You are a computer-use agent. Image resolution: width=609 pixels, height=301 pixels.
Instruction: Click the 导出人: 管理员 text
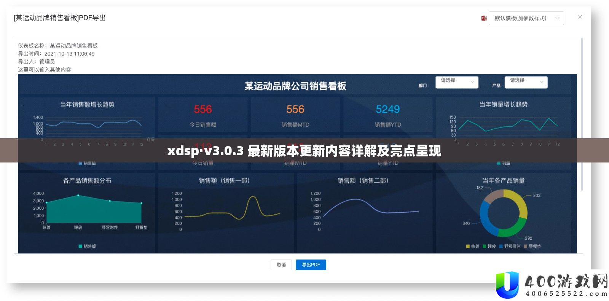tap(37, 62)
